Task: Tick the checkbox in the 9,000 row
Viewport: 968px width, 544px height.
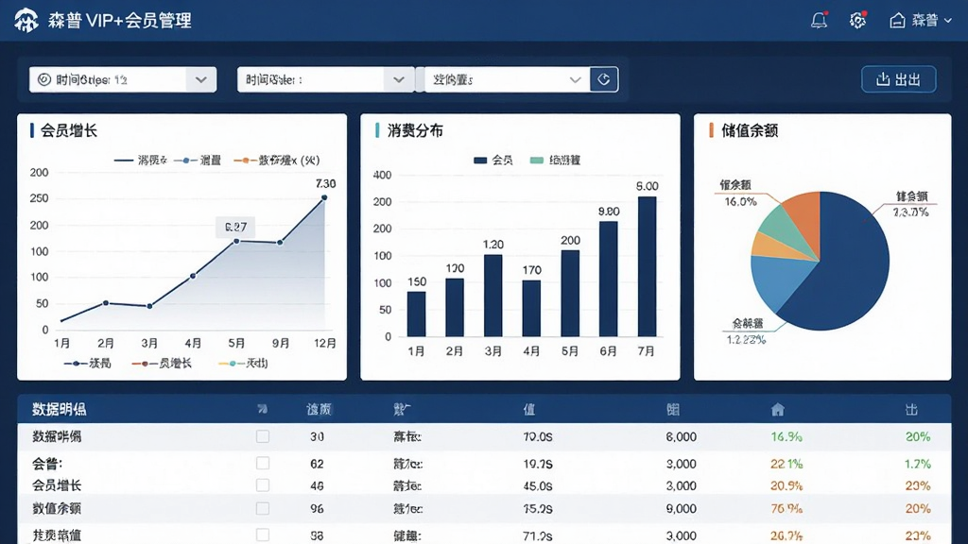Action: [x=263, y=508]
